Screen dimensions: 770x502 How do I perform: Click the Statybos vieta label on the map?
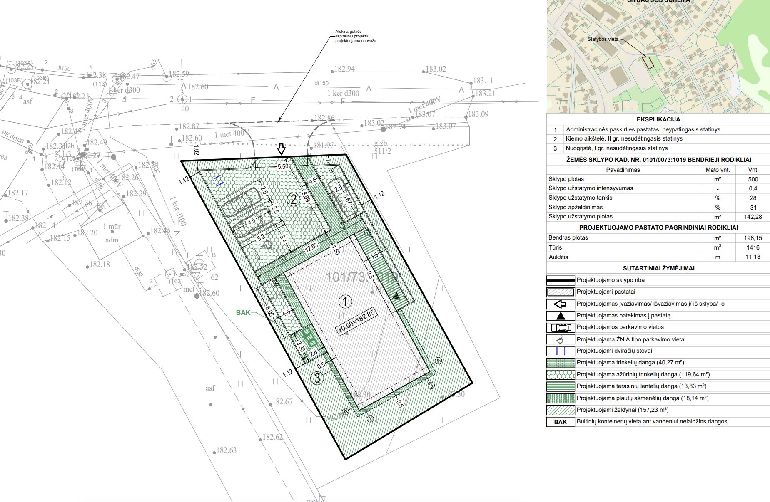(x=603, y=39)
